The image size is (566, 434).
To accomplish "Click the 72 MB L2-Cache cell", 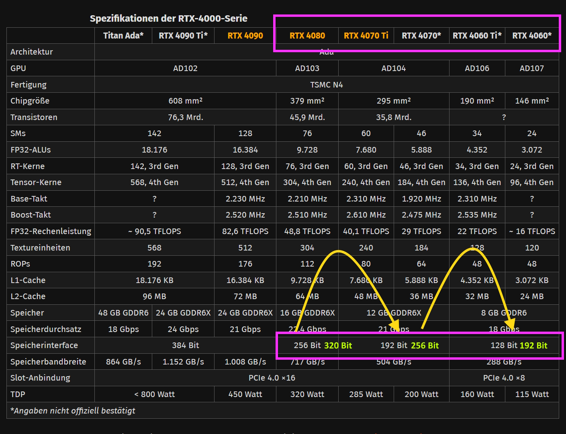I will point(245,296).
